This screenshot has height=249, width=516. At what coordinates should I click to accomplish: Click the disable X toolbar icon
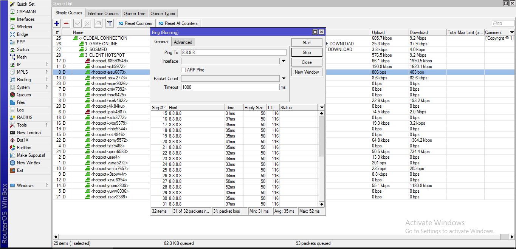point(87,23)
